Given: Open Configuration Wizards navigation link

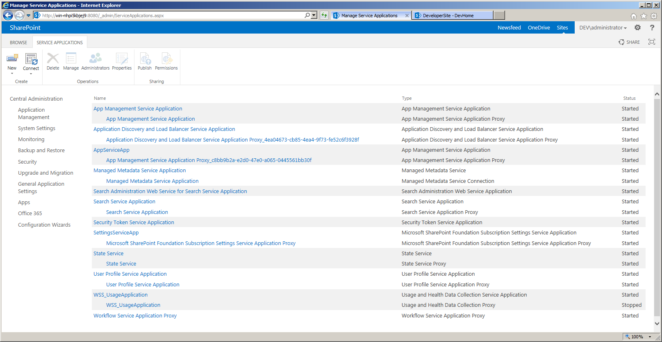Looking at the screenshot, I should (x=44, y=225).
